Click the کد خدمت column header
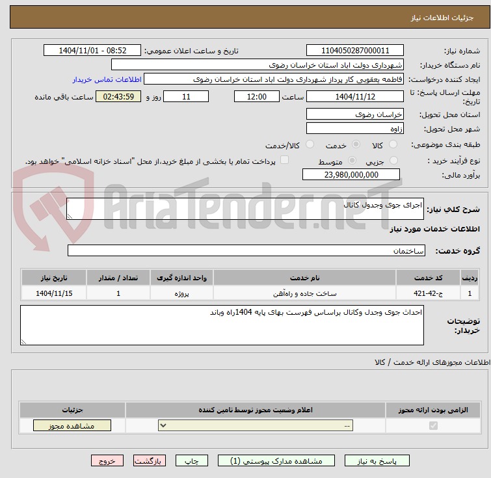This screenshot has width=491, height=478. 428,278
